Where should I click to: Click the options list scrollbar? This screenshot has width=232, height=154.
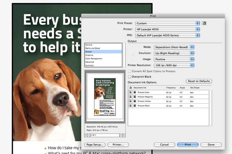pyautogui.click(x=124, y=55)
